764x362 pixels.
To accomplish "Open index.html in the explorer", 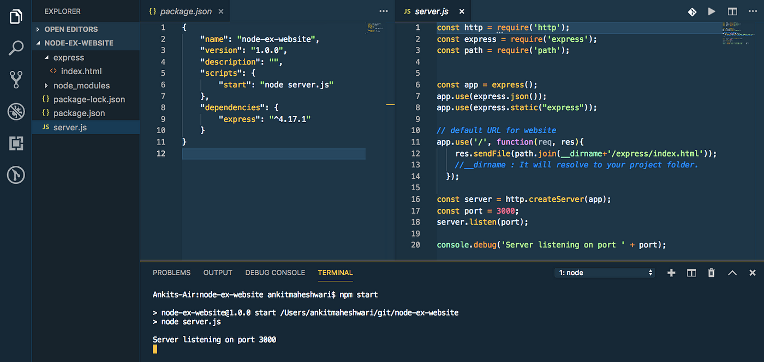I will pyautogui.click(x=81, y=71).
